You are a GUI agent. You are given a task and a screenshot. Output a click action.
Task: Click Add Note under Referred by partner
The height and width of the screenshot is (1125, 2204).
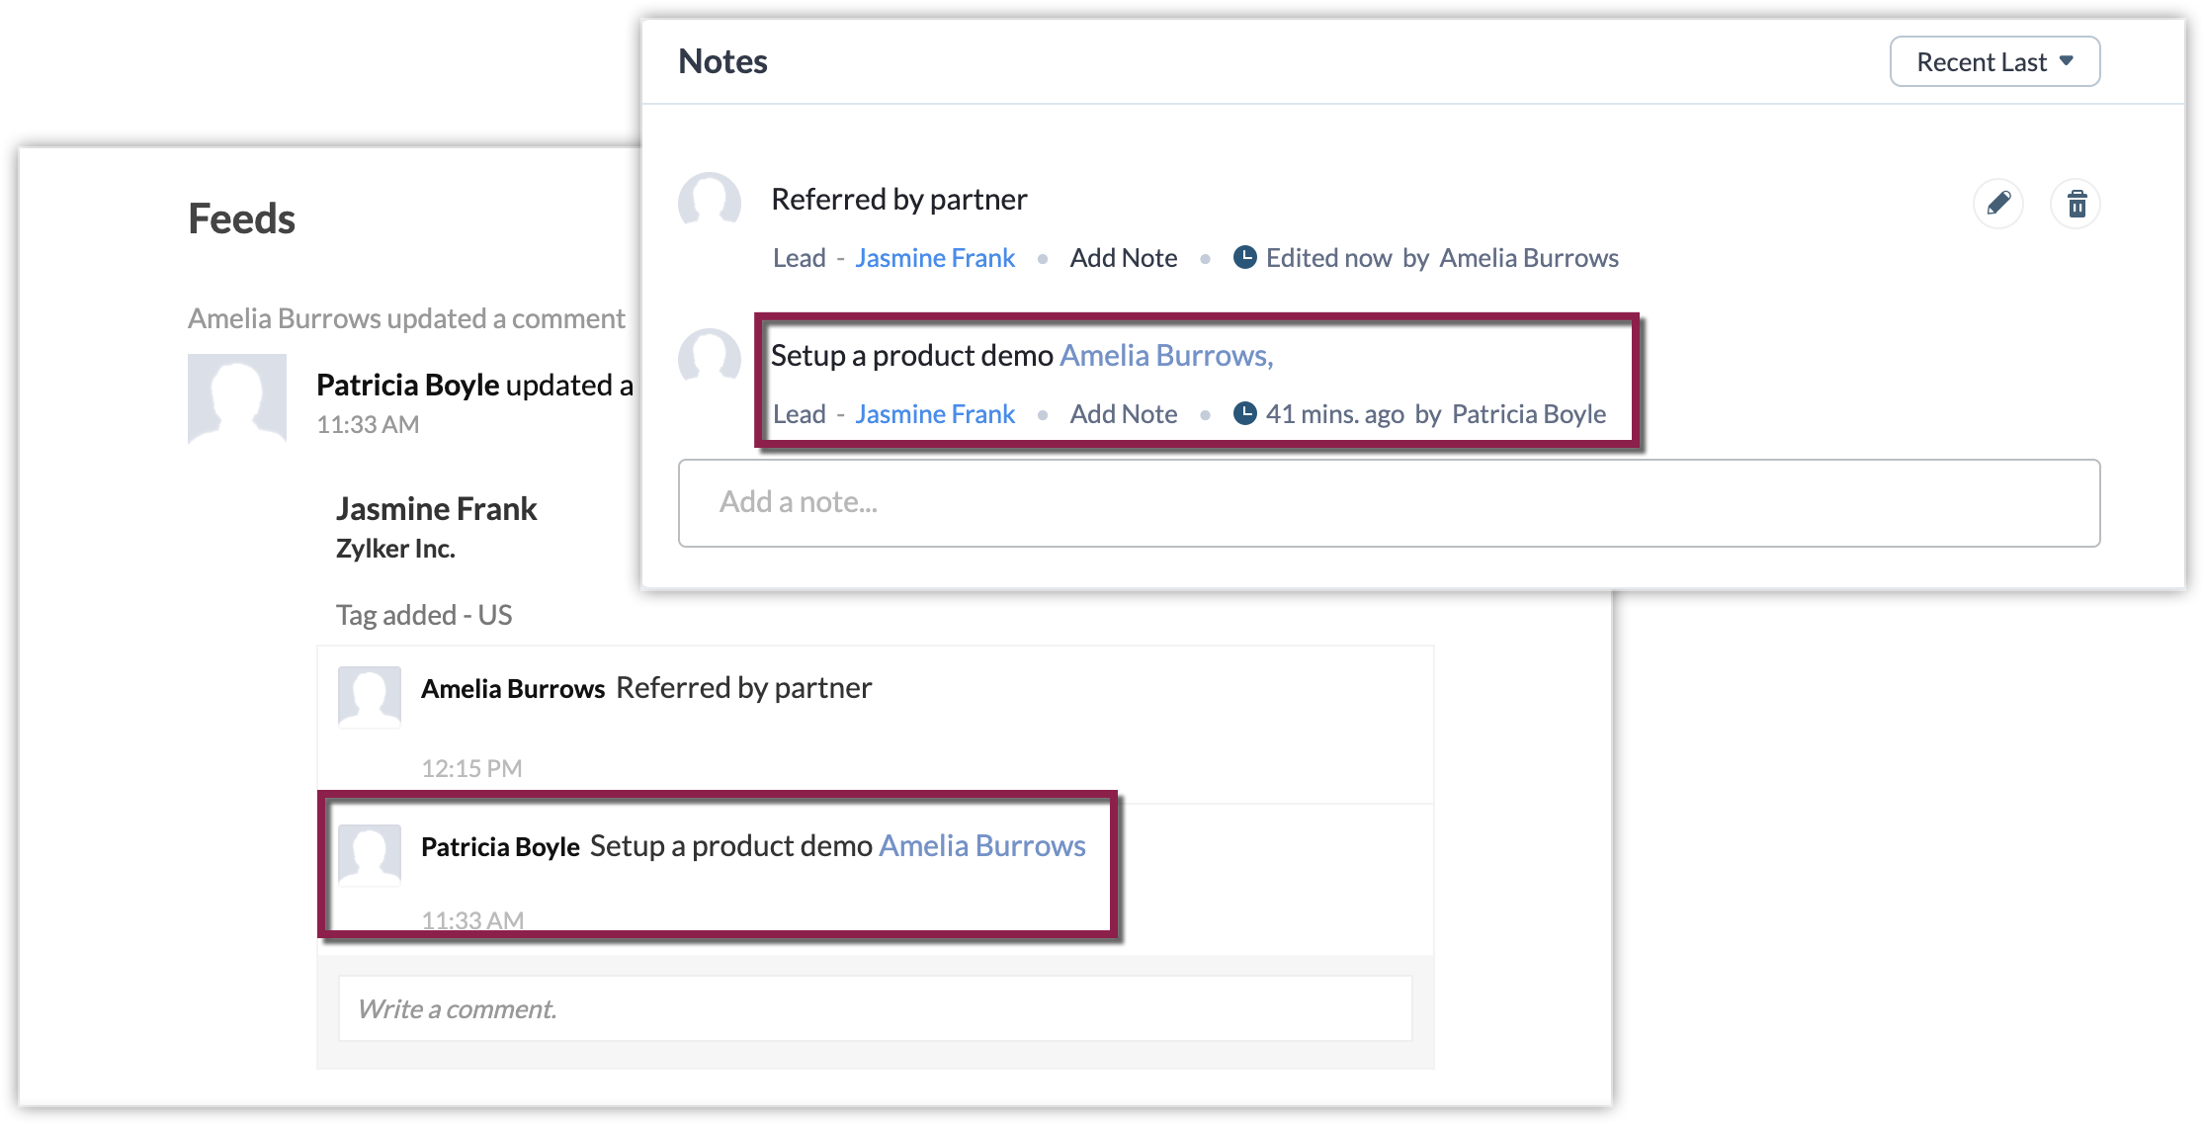[x=1123, y=258]
